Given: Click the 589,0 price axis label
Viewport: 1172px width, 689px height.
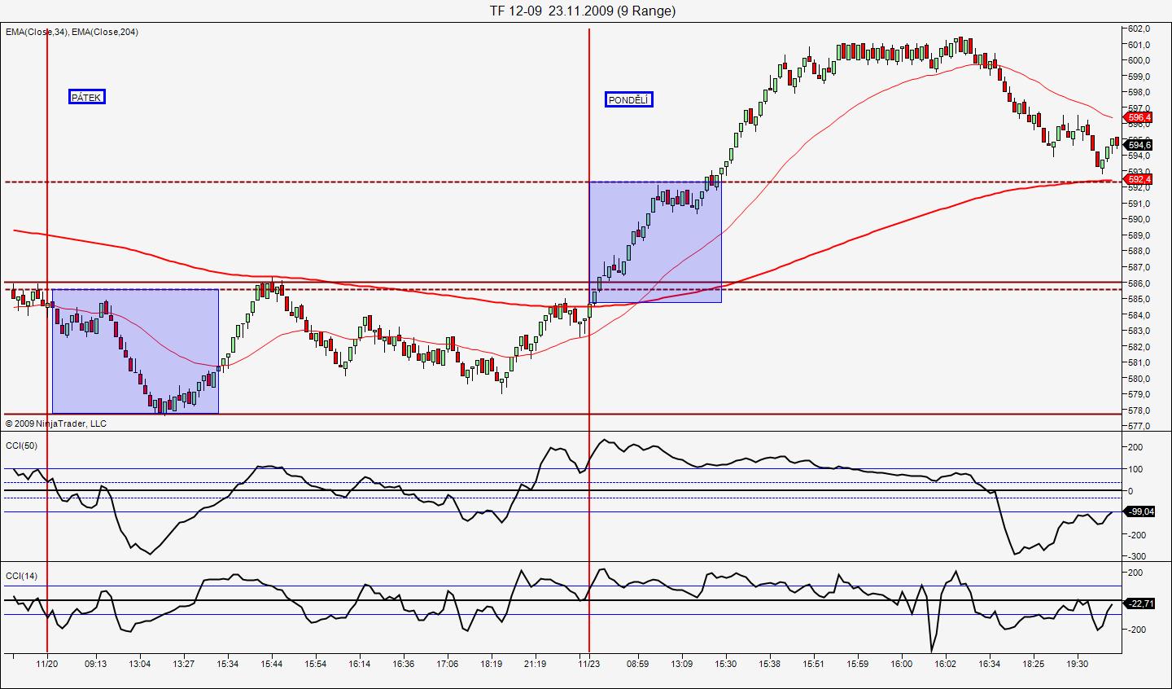Looking at the screenshot, I should 1139,235.
